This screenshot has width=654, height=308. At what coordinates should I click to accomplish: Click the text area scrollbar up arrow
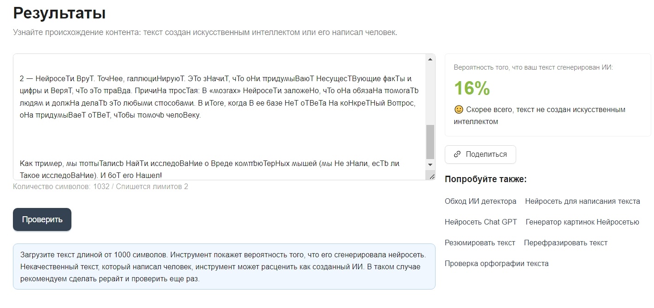pos(430,59)
